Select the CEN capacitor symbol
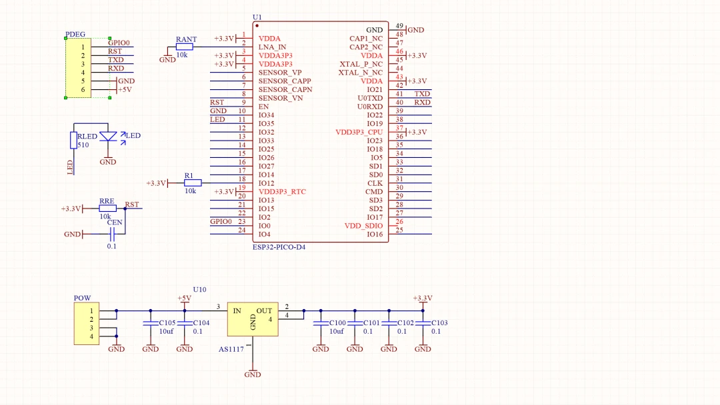This screenshot has width=720, height=405. tap(111, 234)
